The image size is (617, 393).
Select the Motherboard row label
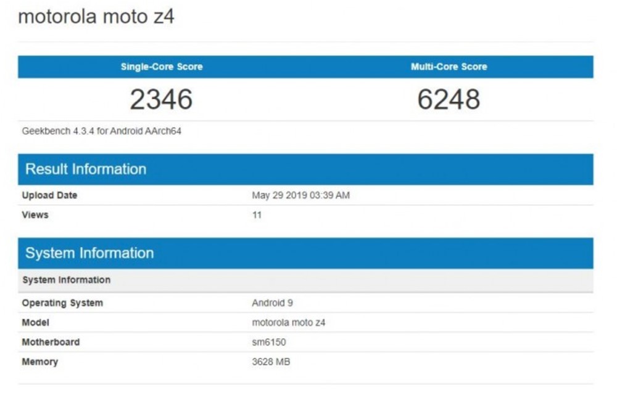coord(51,342)
